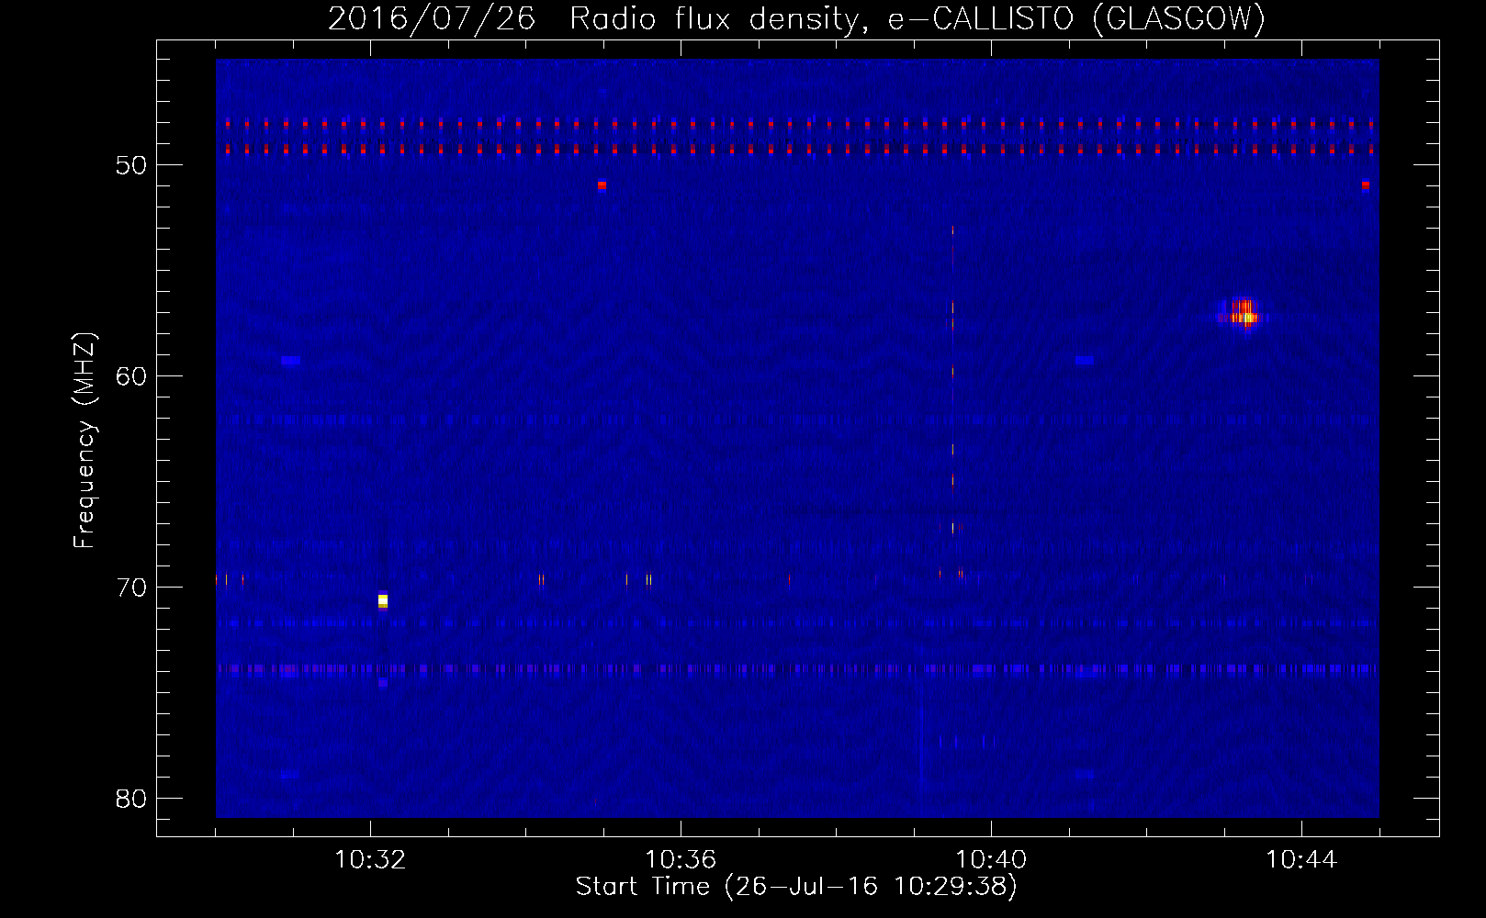Click the 70 MHz frequency tick label

pos(131,588)
